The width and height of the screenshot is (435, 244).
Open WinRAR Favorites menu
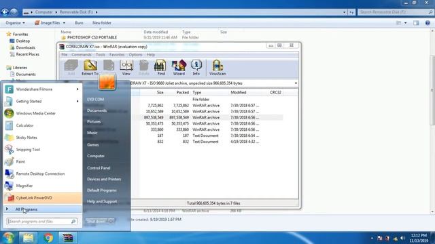[x=117, y=55]
